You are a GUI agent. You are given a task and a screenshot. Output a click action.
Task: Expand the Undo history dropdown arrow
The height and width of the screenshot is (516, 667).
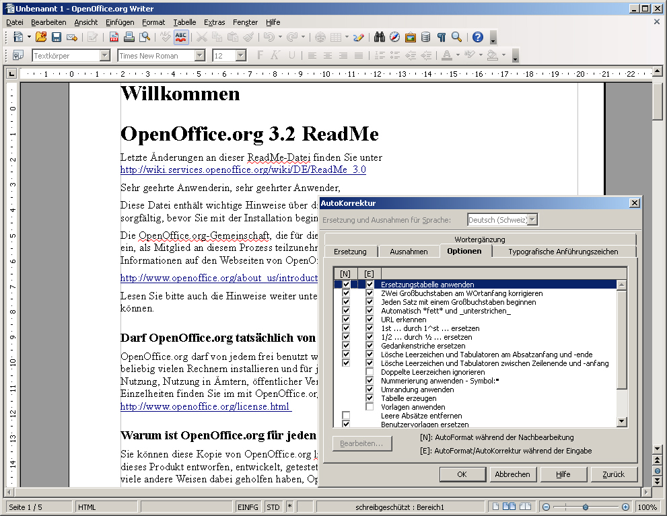pyautogui.click(x=280, y=38)
